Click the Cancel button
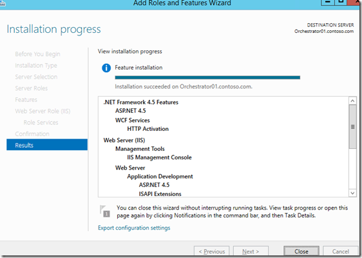This screenshot has height=258, width=362. pyautogui.click(x=340, y=252)
